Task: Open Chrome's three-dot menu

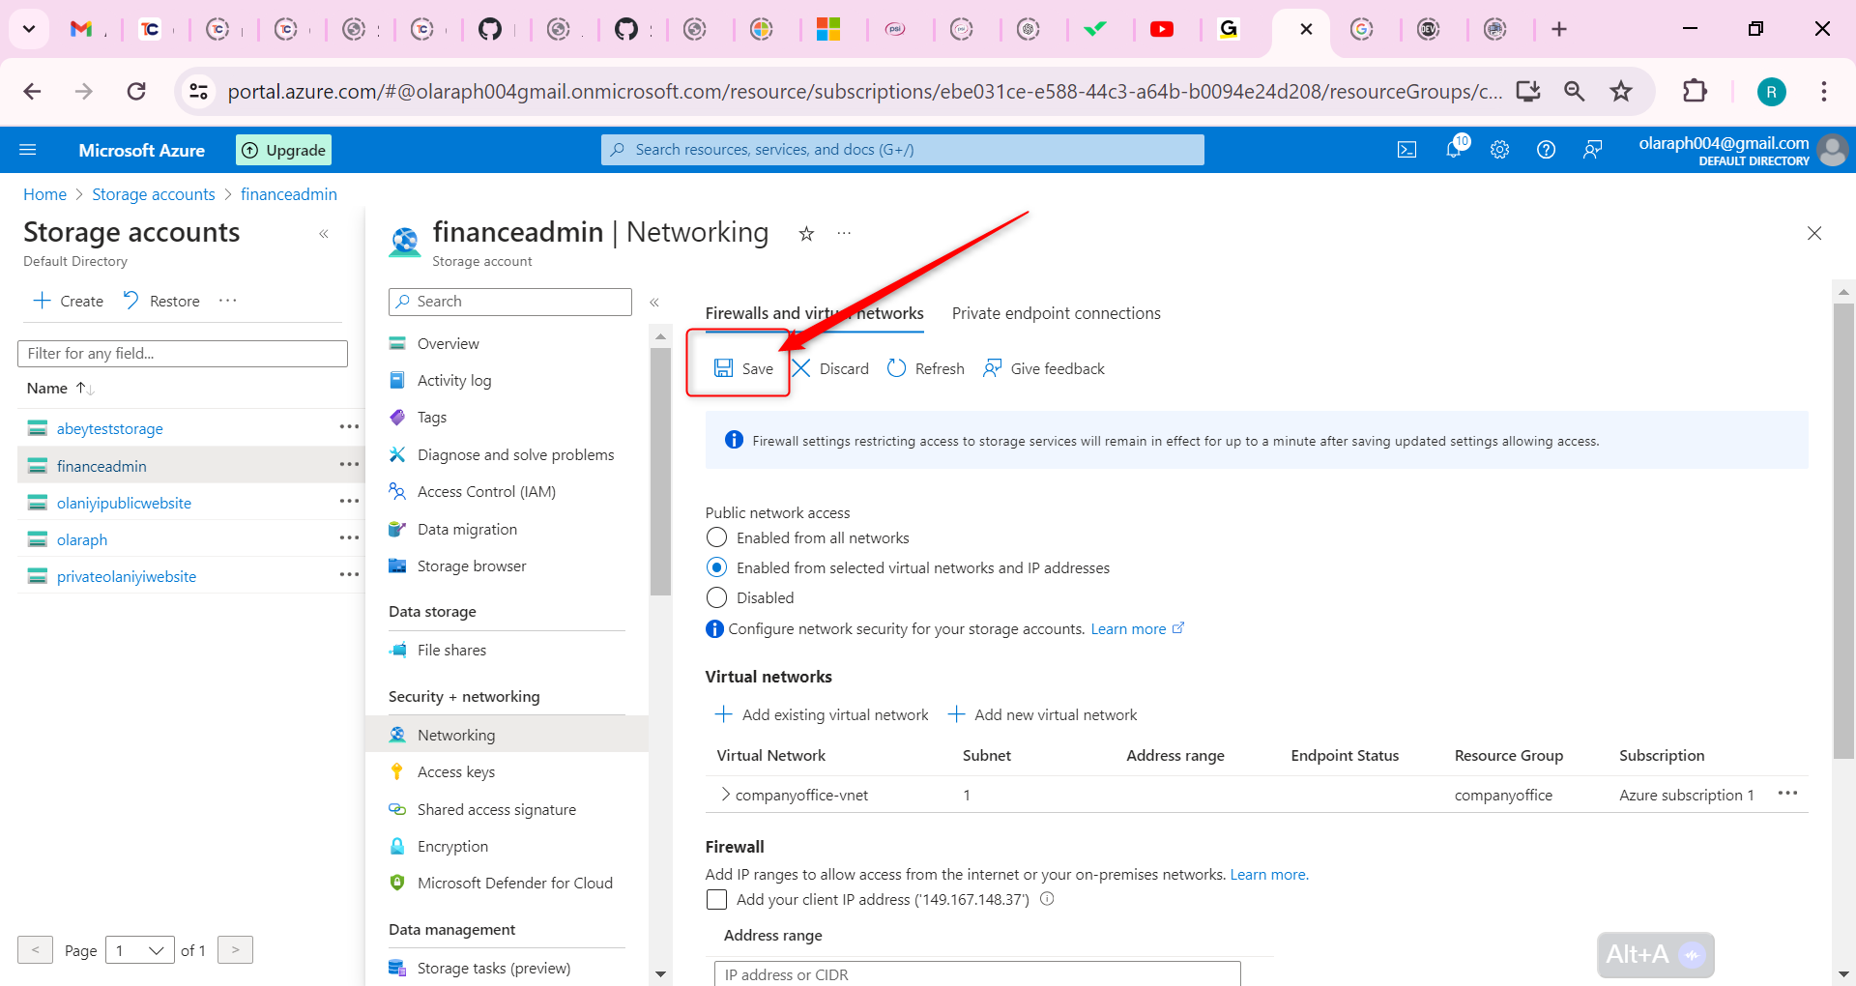Action: pos(1824,91)
